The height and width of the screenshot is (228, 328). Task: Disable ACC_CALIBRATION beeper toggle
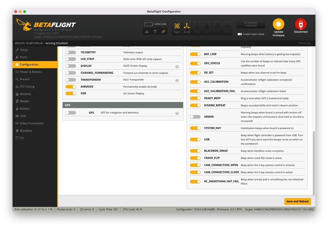point(195,82)
